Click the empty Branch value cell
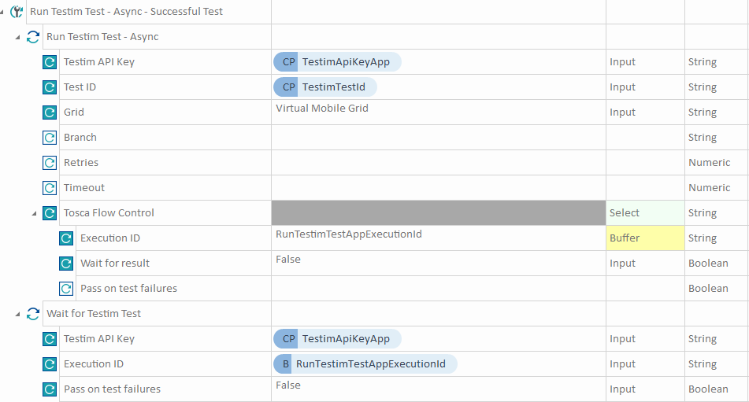The image size is (749, 402). point(438,138)
